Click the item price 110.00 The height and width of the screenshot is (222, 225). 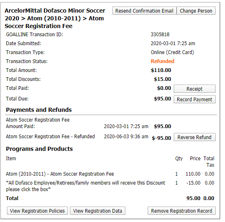193,174
